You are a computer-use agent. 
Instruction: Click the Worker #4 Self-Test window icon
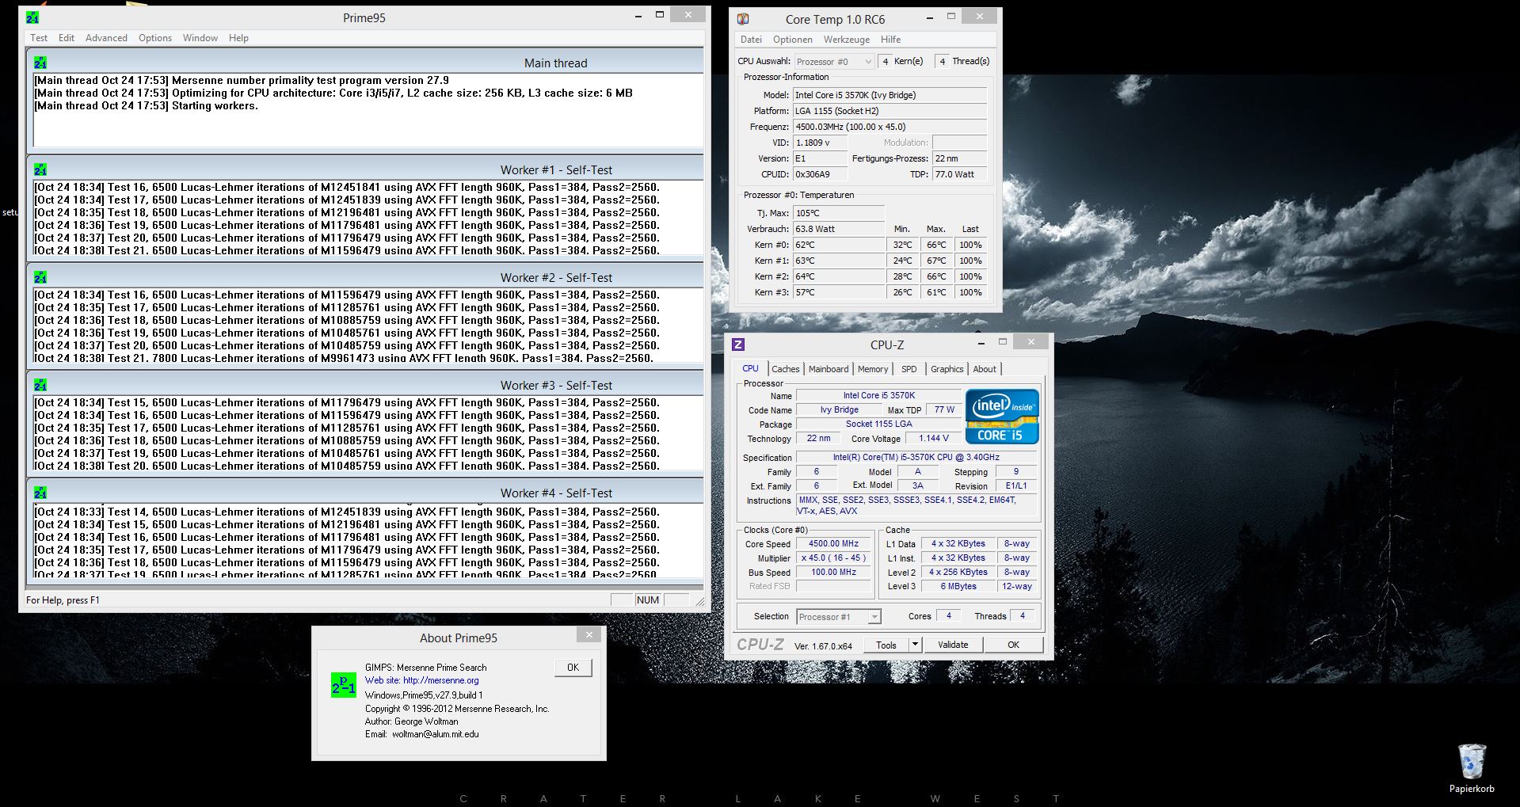(40, 493)
